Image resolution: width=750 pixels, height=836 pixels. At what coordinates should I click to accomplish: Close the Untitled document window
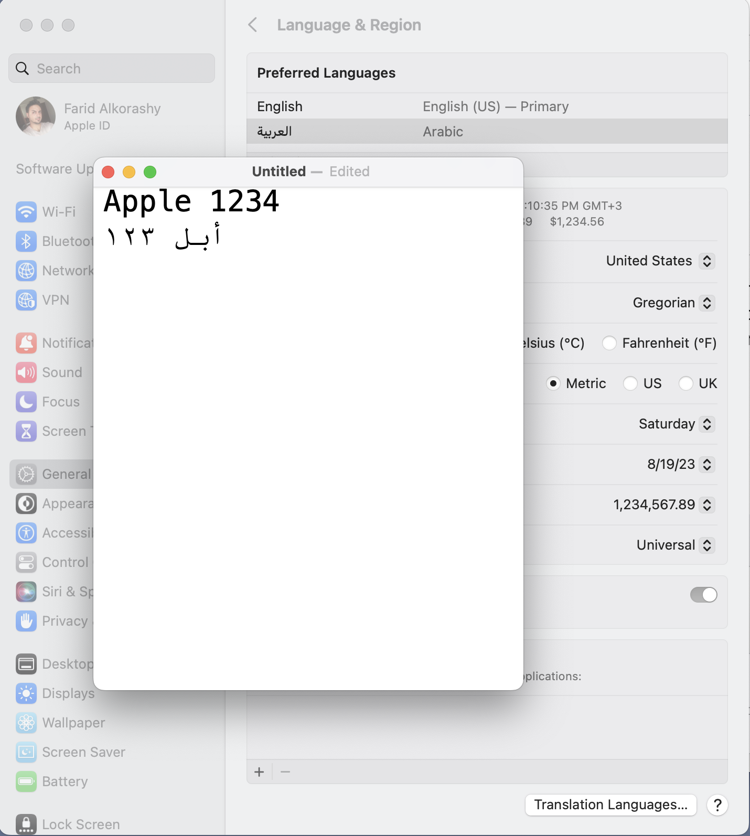pos(108,172)
